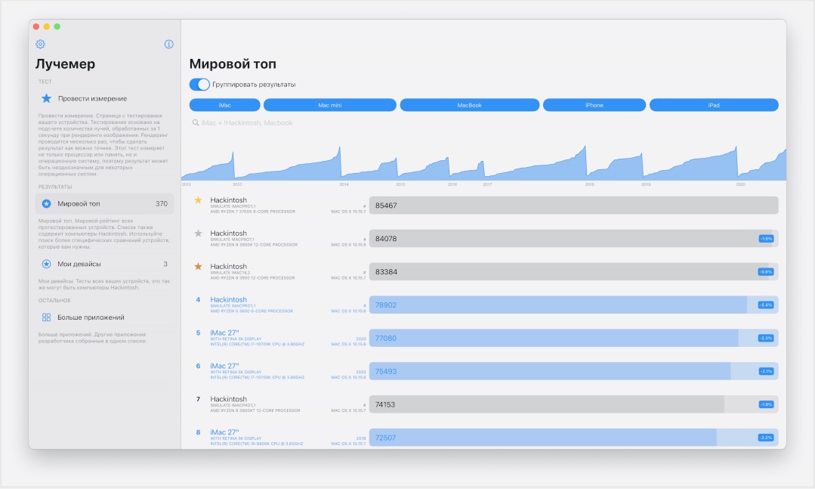
Task: Filter results by iMac
Action: (224, 105)
